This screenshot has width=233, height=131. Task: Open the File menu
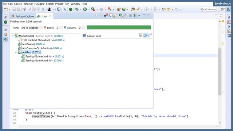coord(5,4)
